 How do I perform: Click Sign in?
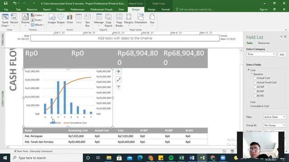[263, 9]
